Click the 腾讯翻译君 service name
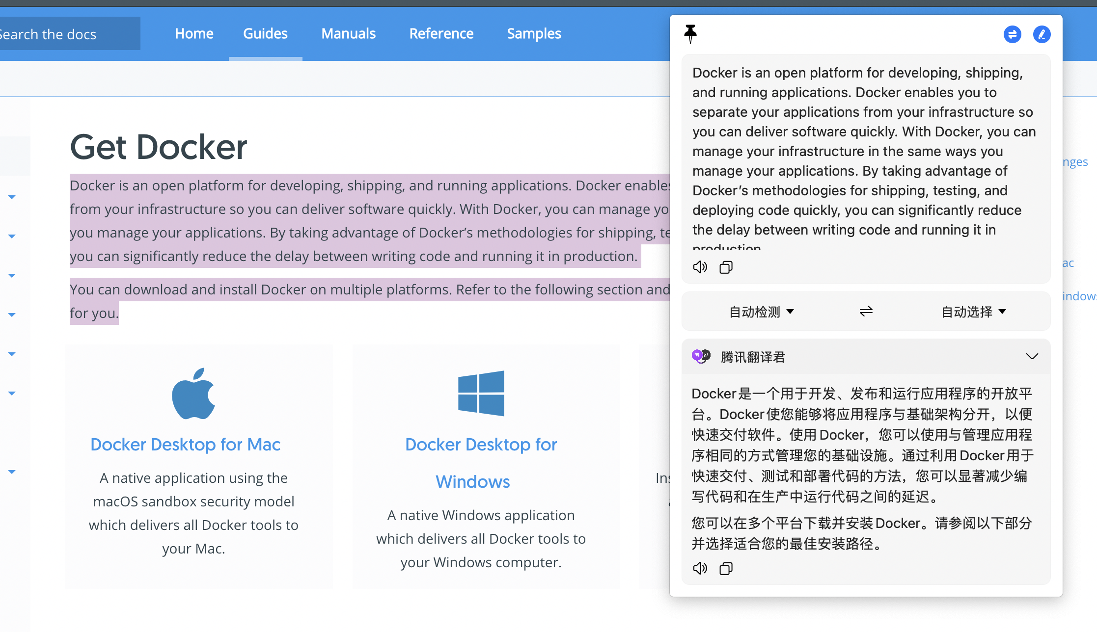Viewport: 1097px width, 632px height. point(753,357)
